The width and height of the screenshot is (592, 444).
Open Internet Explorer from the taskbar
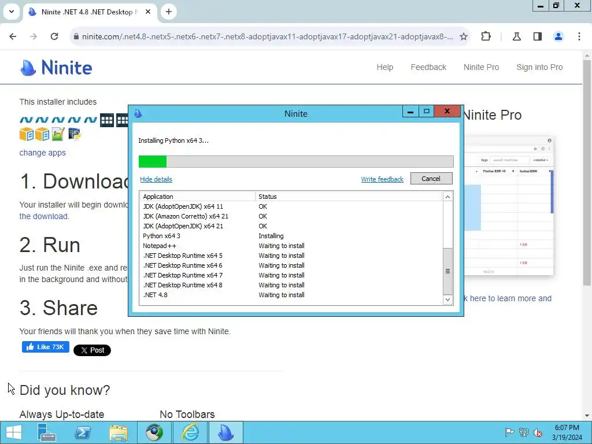190,432
